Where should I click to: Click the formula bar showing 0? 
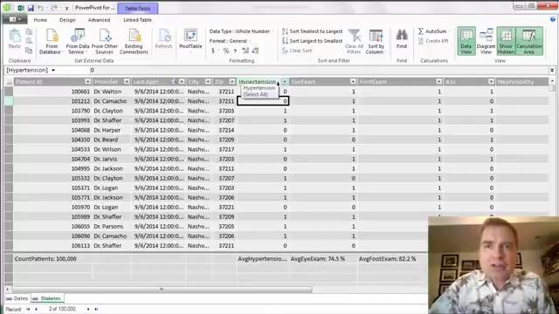coord(318,70)
